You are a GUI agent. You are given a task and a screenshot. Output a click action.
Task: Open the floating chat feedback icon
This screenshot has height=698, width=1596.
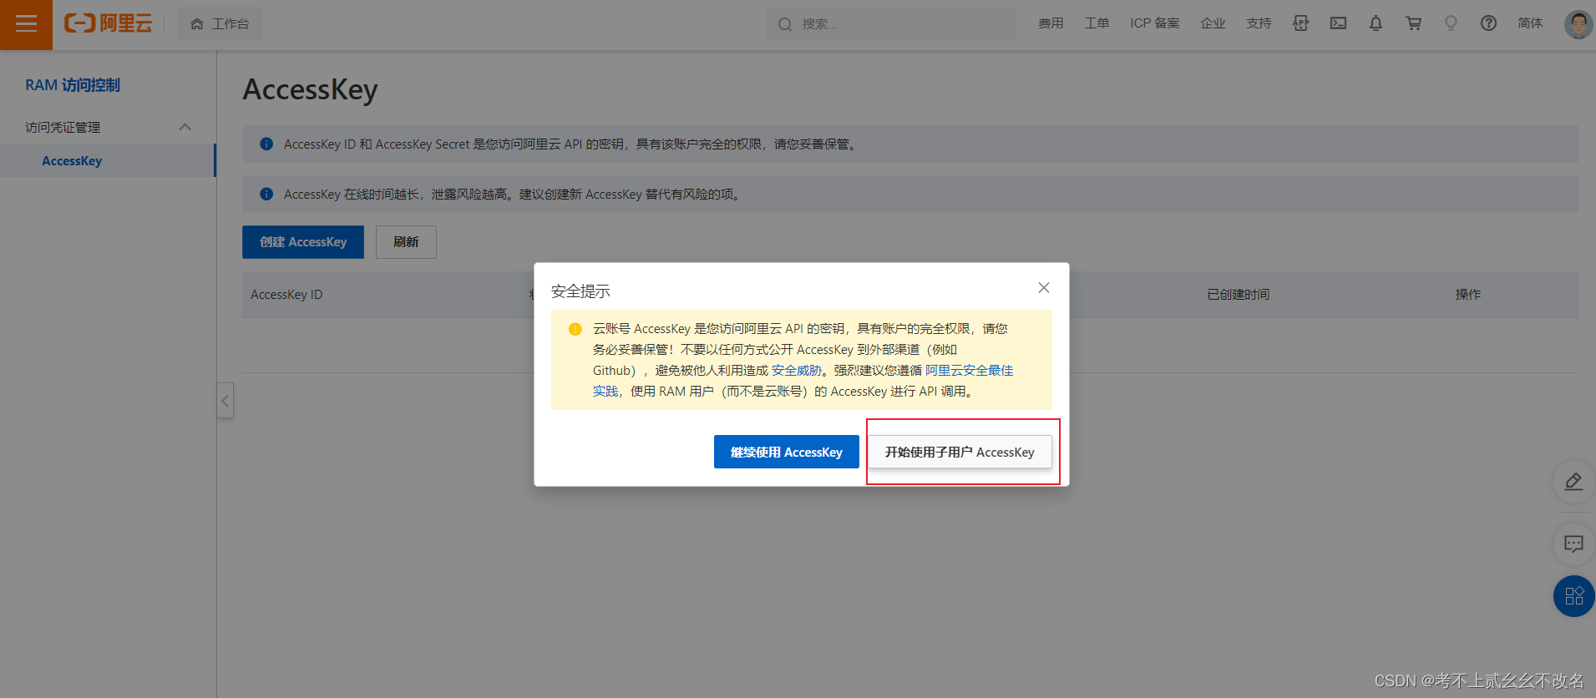pyautogui.click(x=1573, y=544)
